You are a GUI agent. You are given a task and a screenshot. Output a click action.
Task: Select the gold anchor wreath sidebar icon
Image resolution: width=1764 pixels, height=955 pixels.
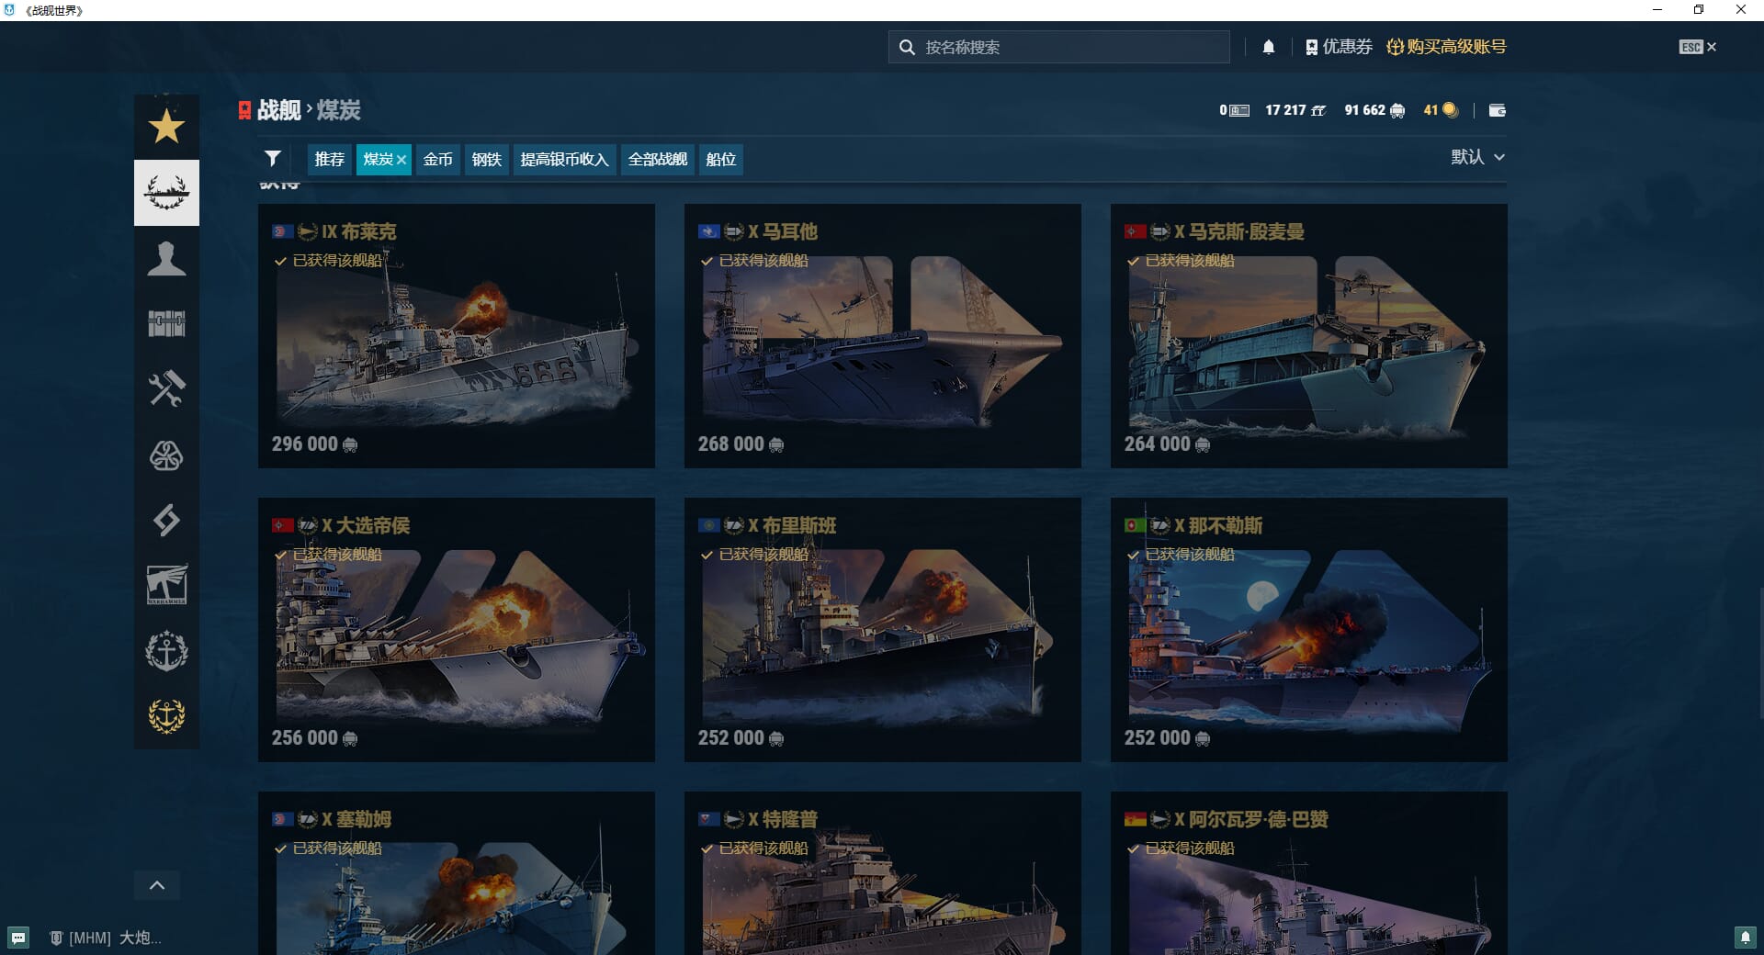click(x=166, y=715)
